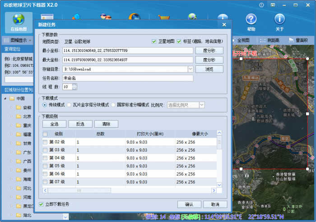Check the 第 06 级 checkbox
Image resolution: width=316 pixels, height=222 pixels.
coord(45,174)
